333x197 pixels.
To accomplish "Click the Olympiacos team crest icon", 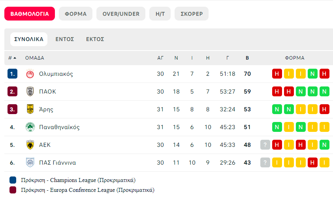I will 30,74.
